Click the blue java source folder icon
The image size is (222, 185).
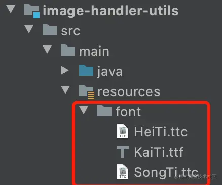86,70
